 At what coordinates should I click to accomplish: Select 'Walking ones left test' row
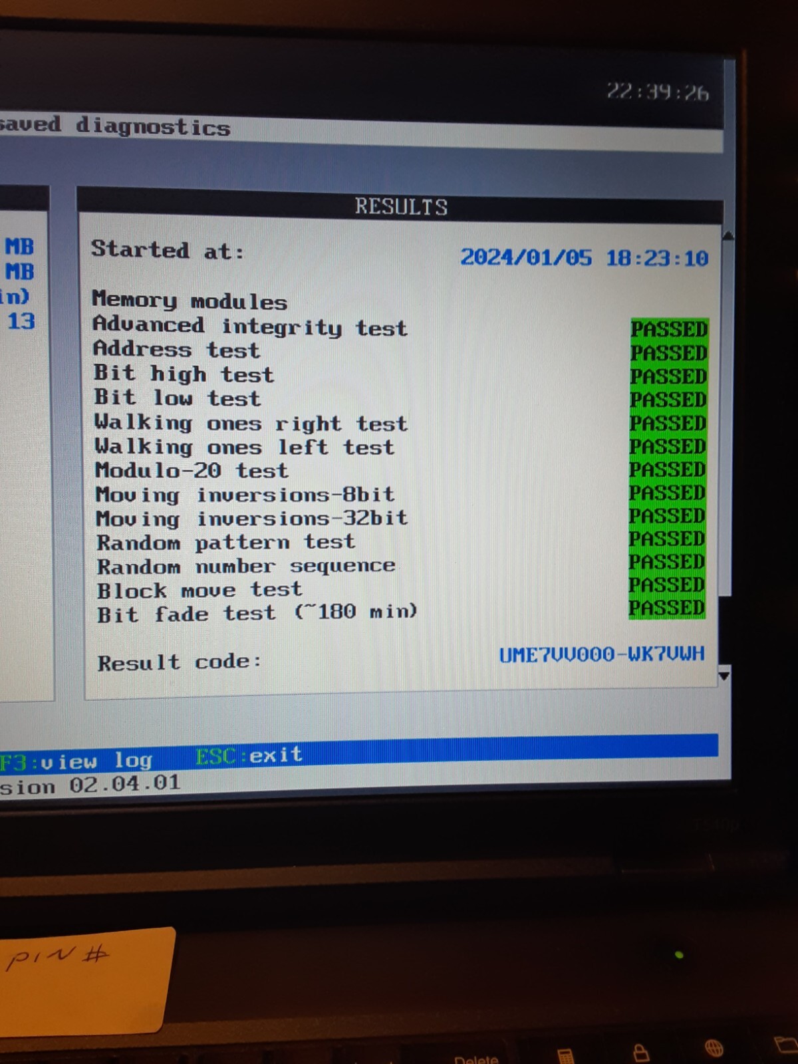[x=400, y=446]
